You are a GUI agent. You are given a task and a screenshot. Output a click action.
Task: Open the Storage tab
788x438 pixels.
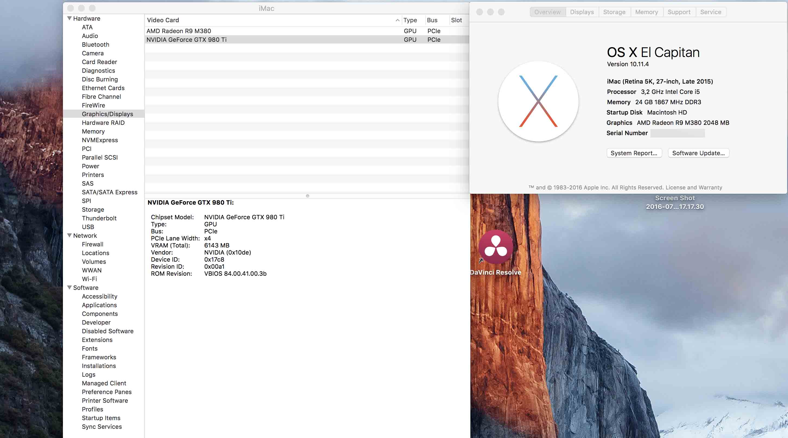(614, 12)
